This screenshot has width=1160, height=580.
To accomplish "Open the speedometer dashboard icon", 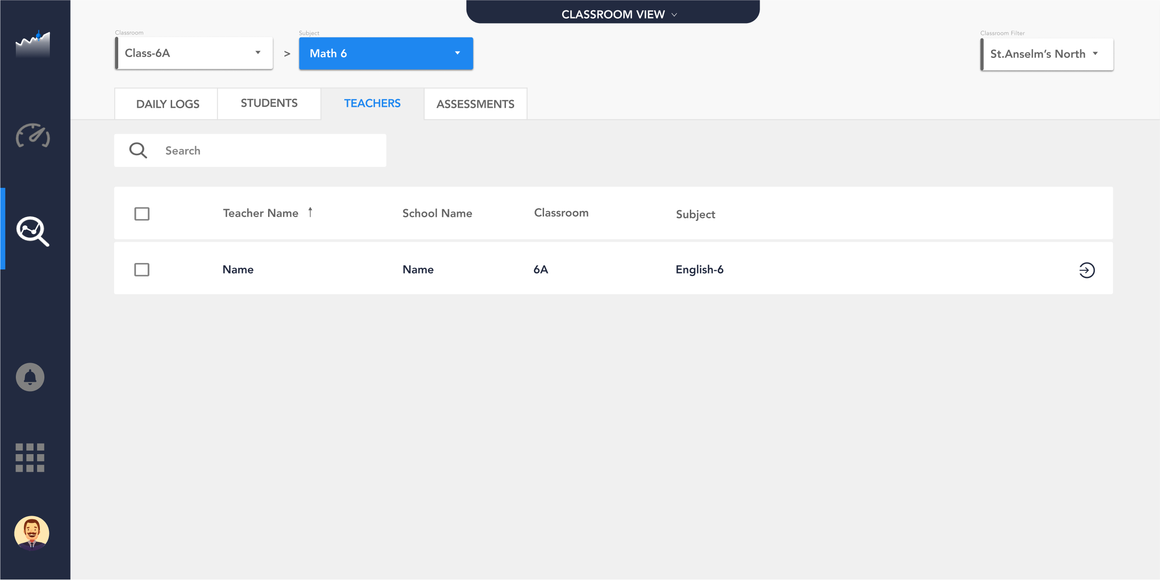I will (x=33, y=135).
